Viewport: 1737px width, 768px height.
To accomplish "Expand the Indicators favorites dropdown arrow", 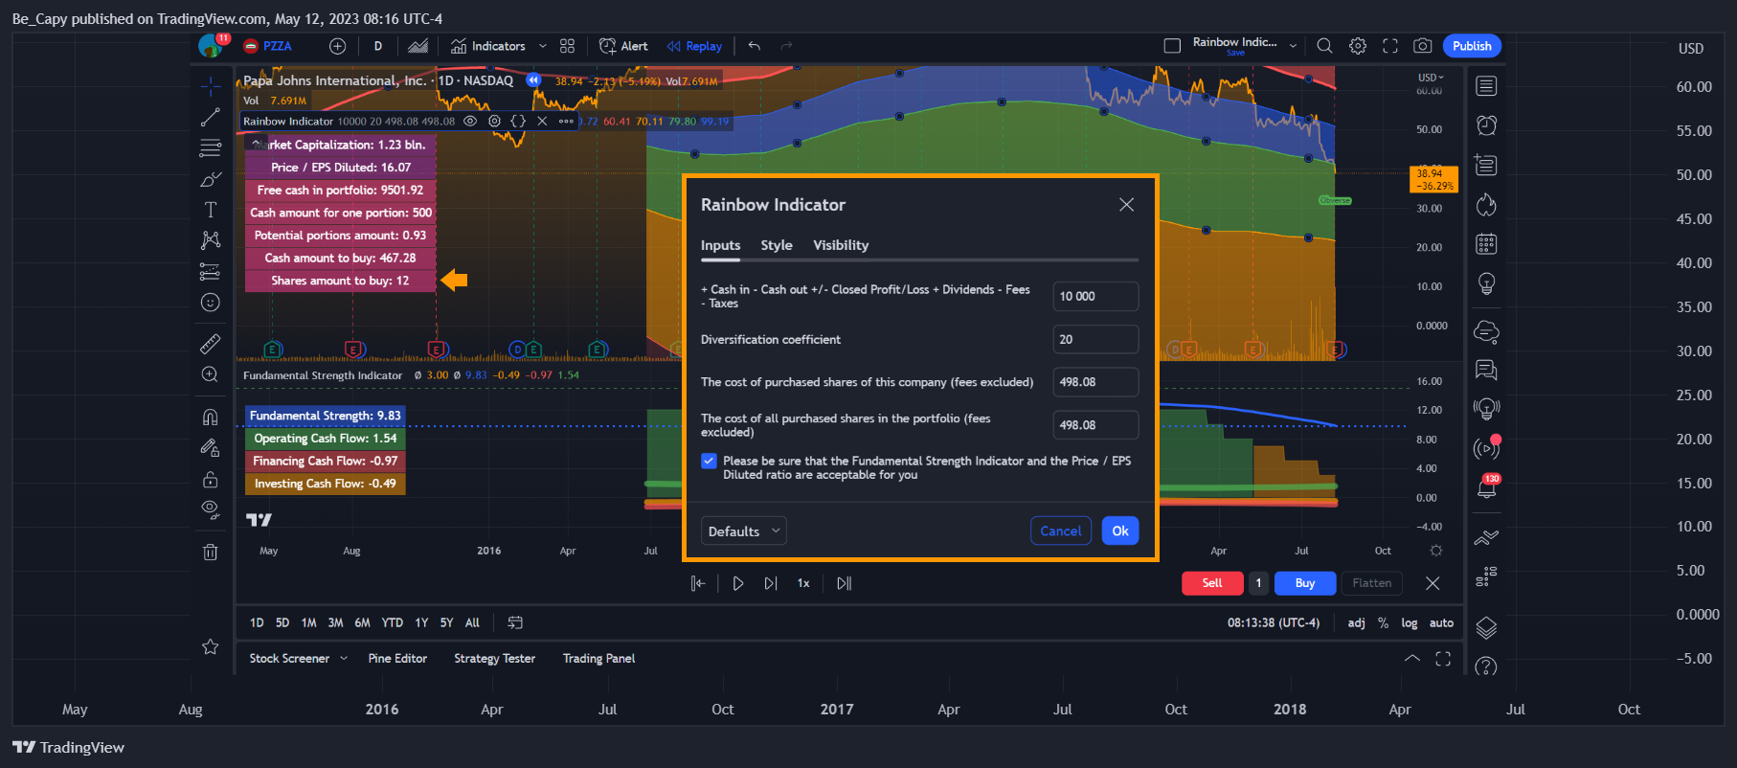I will (543, 46).
